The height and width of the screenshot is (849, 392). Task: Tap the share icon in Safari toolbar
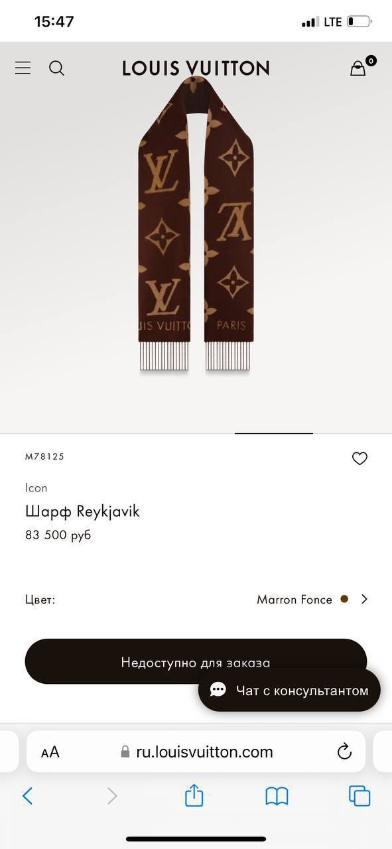coord(193,795)
